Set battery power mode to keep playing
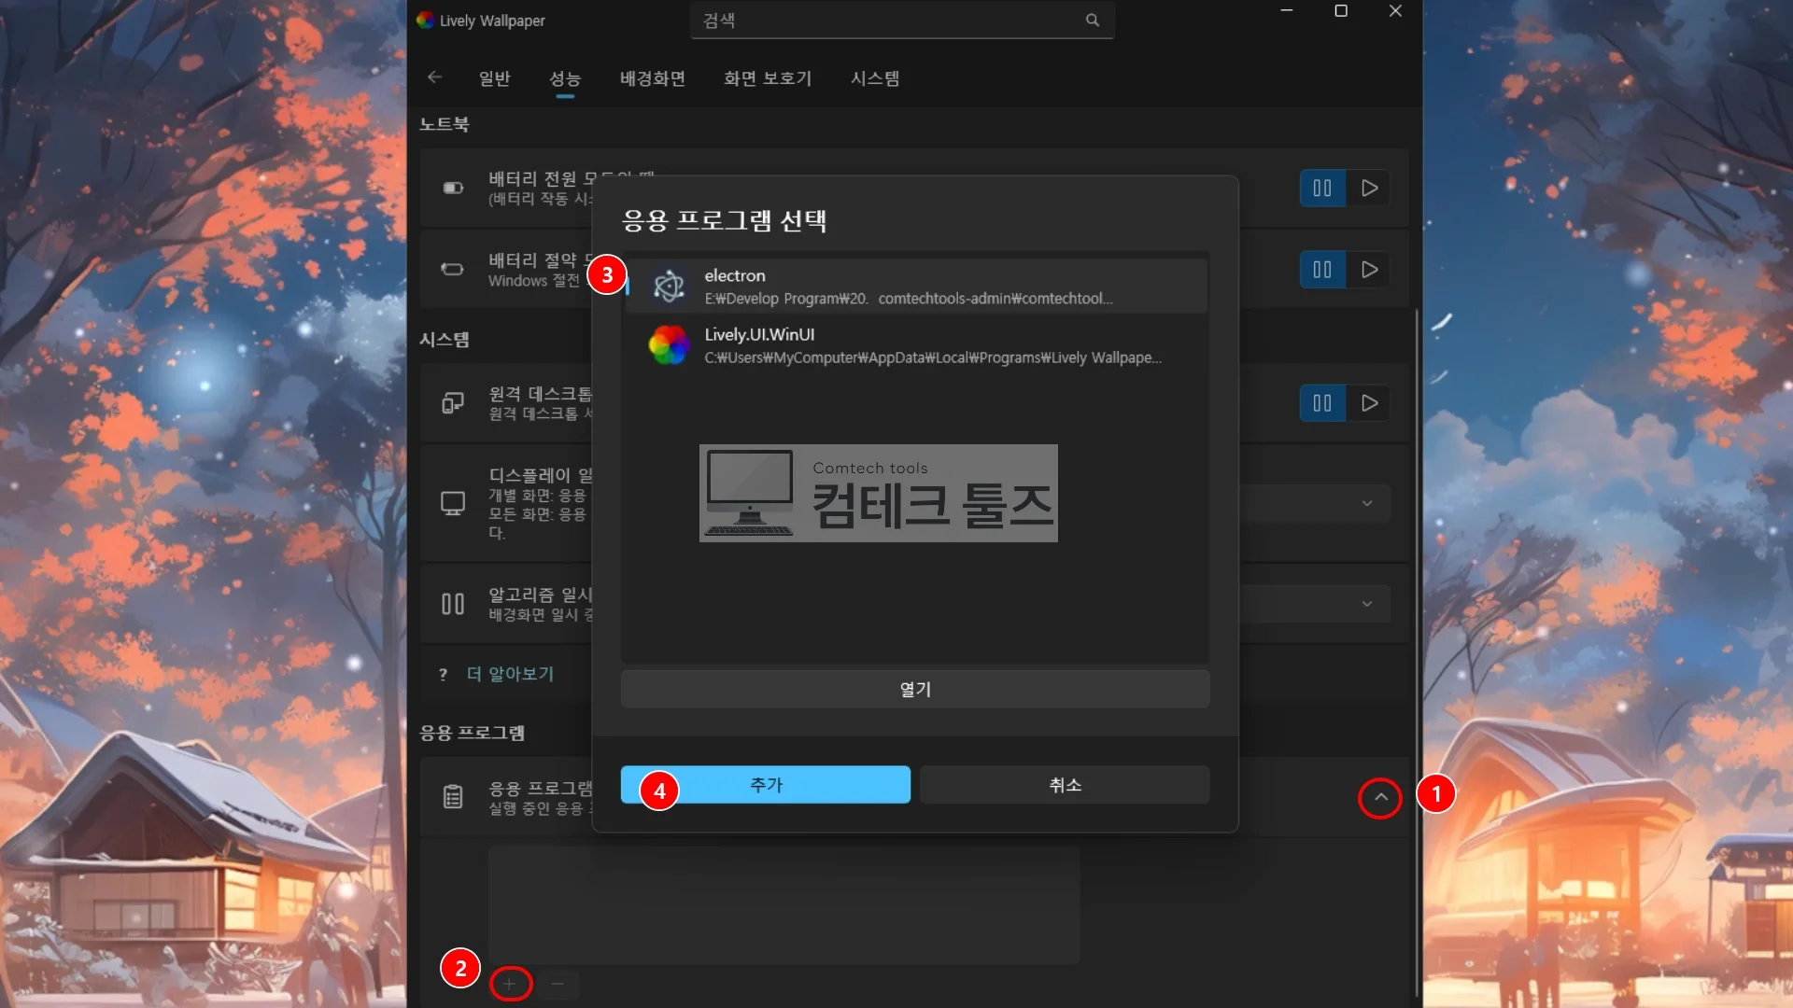 [x=1369, y=189]
